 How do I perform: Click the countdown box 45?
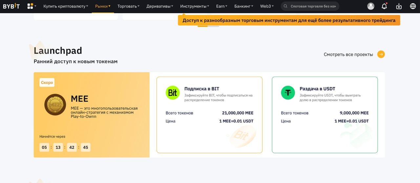click(x=86, y=147)
